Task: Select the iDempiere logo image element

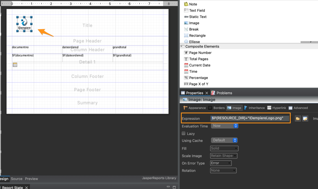Action: tap(24, 24)
